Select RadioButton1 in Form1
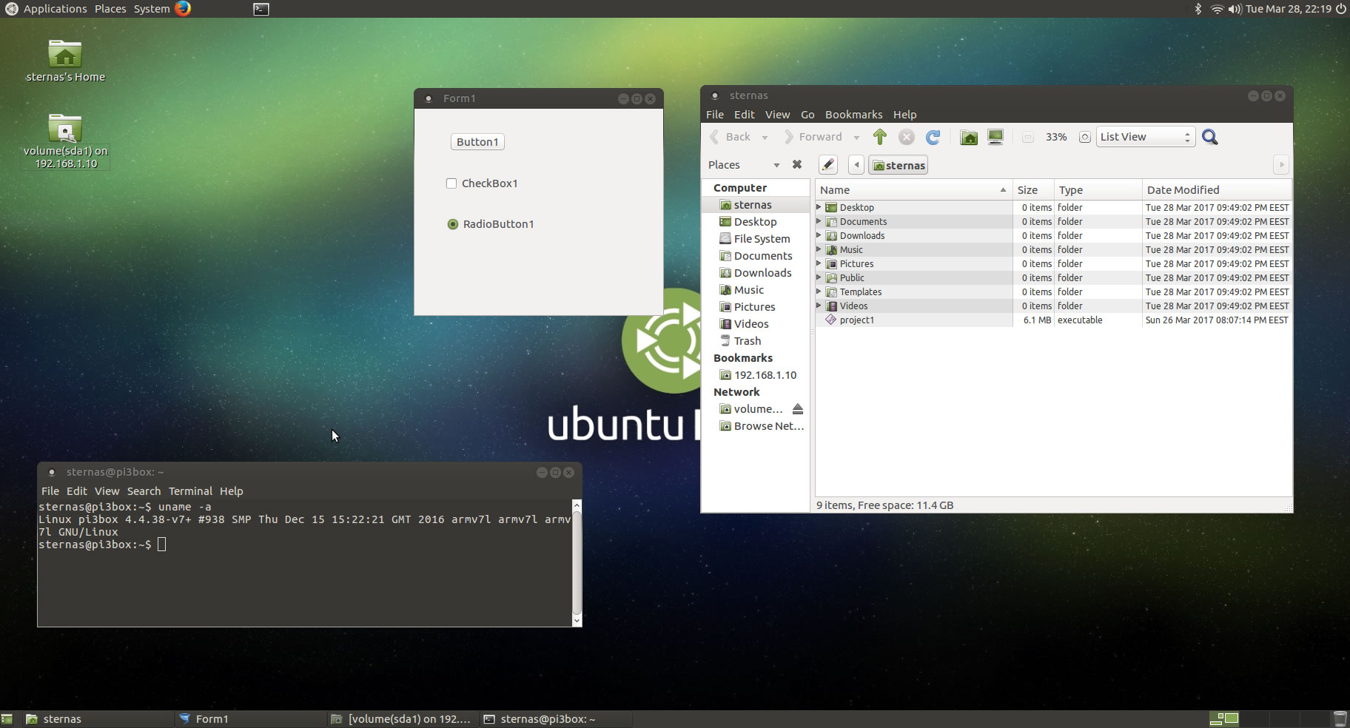Screen dimensions: 1350x728 [453, 224]
